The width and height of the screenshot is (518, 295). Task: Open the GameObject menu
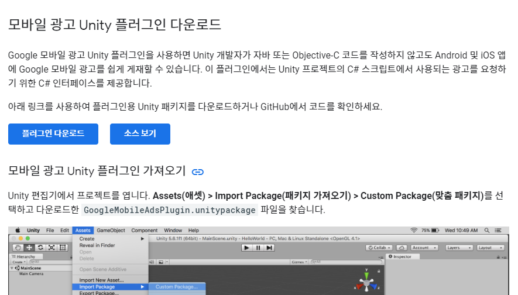pyautogui.click(x=111, y=230)
